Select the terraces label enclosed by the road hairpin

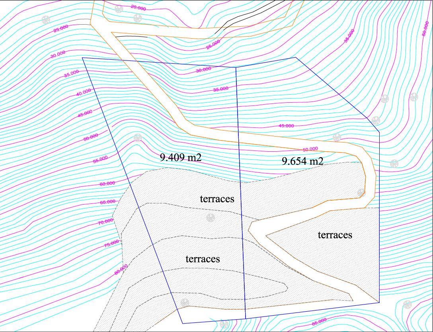click(x=335, y=235)
